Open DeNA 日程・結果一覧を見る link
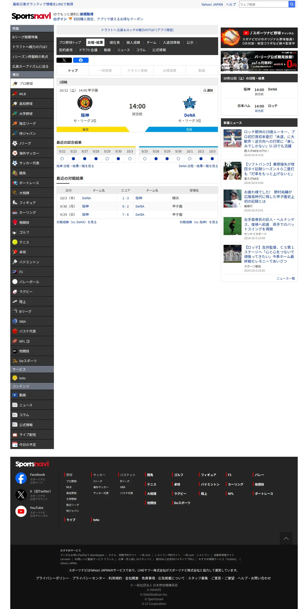This screenshot has height=609, width=308. point(198,166)
